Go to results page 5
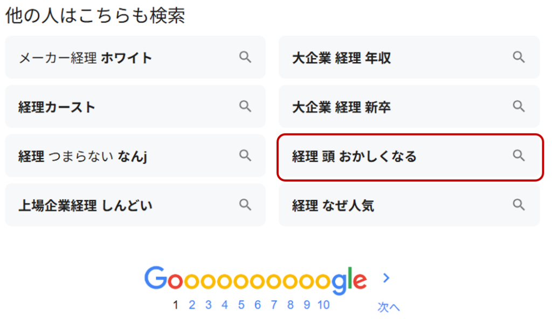Viewport: 552px width, 319px height. [x=241, y=305]
